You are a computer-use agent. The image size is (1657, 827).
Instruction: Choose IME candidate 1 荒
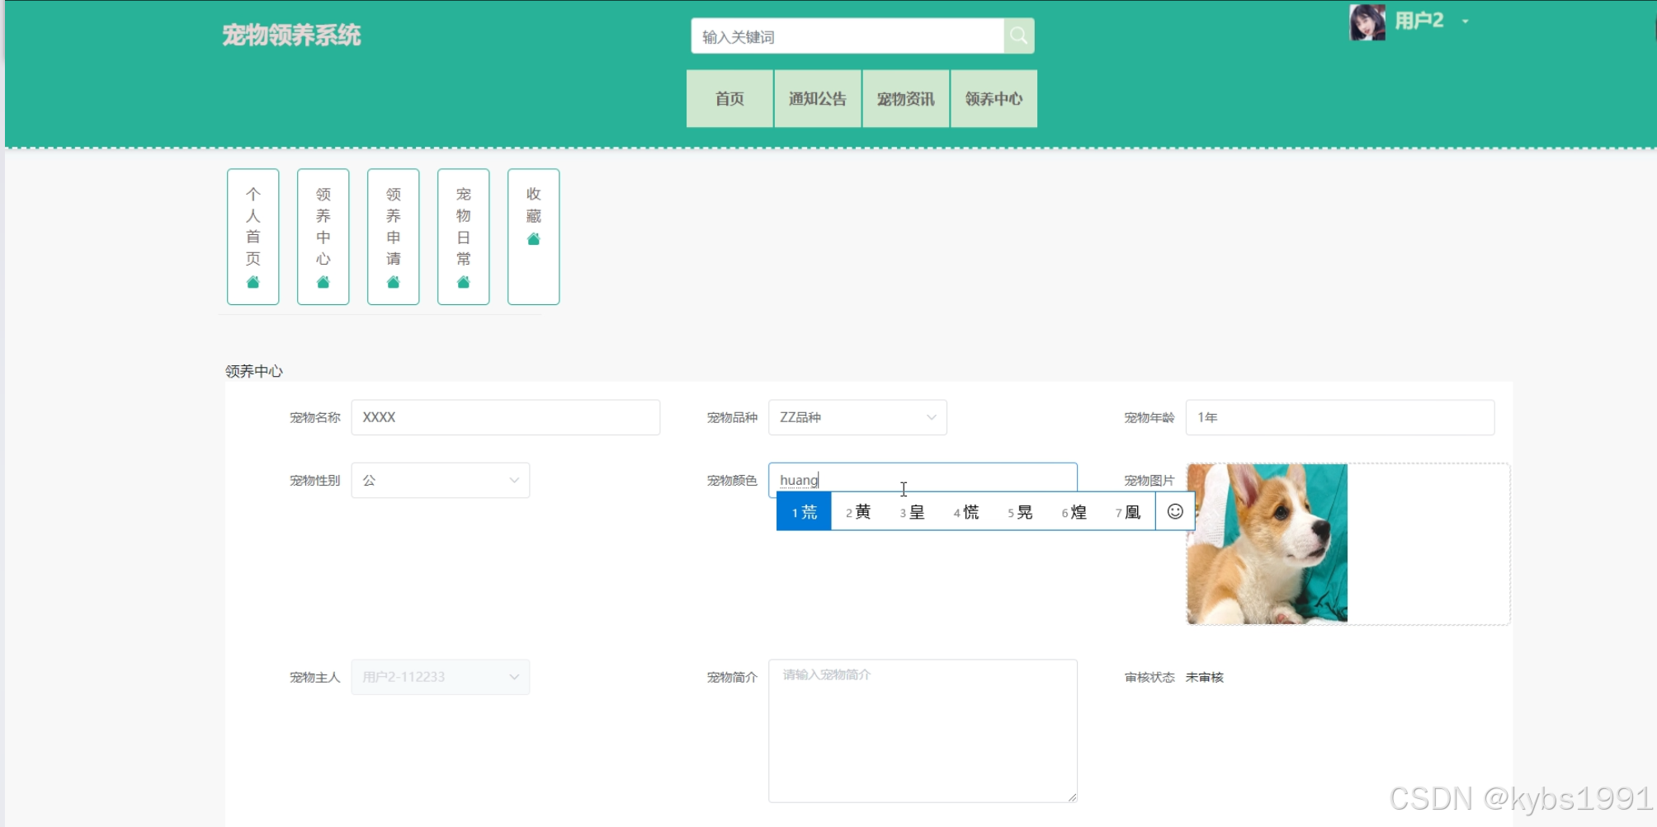804,512
